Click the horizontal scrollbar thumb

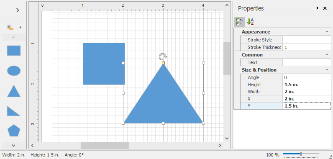coord(105,146)
